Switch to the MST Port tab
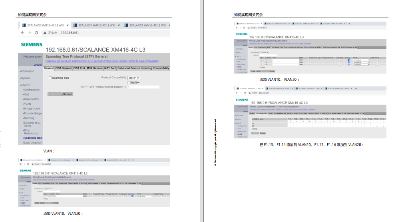 pyautogui.click(x=110, y=68)
